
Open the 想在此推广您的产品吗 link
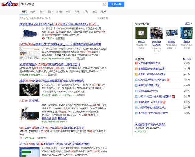coord(150,125)
